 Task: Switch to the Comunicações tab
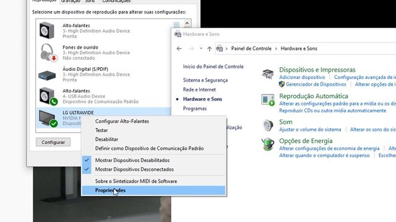point(116,1)
